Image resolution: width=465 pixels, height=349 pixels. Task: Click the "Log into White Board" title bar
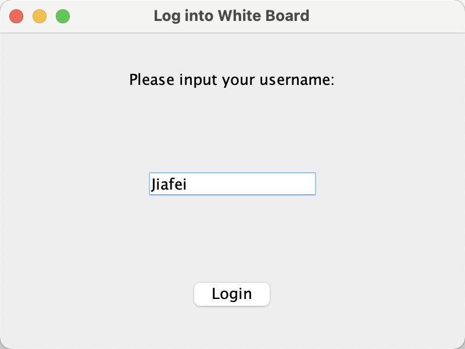pos(231,16)
